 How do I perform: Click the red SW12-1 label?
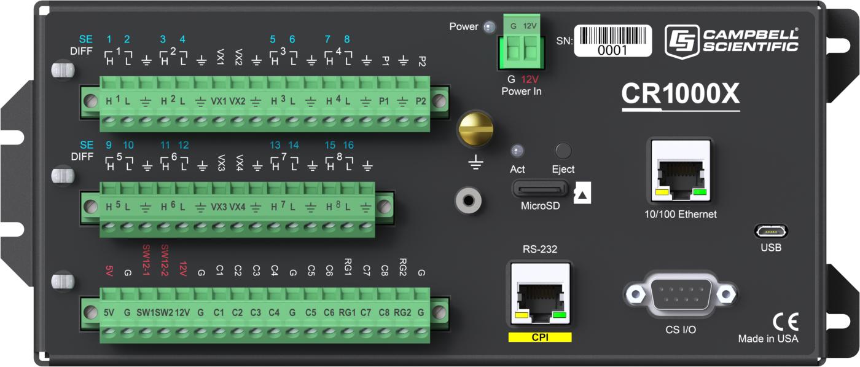tap(146, 261)
